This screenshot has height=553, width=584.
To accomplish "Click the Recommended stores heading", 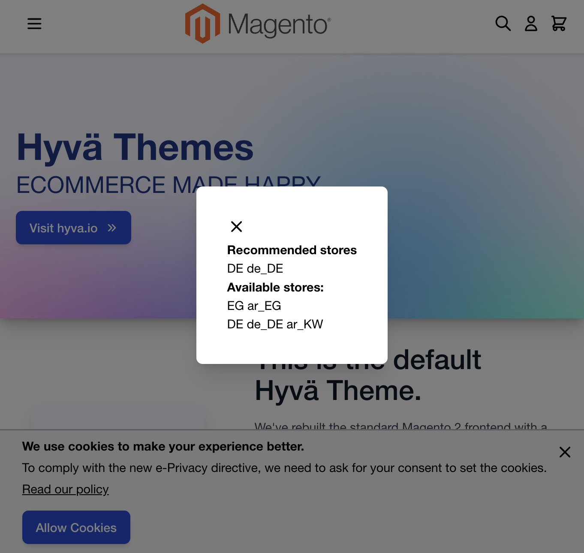I will pyautogui.click(x=292, y=250).
